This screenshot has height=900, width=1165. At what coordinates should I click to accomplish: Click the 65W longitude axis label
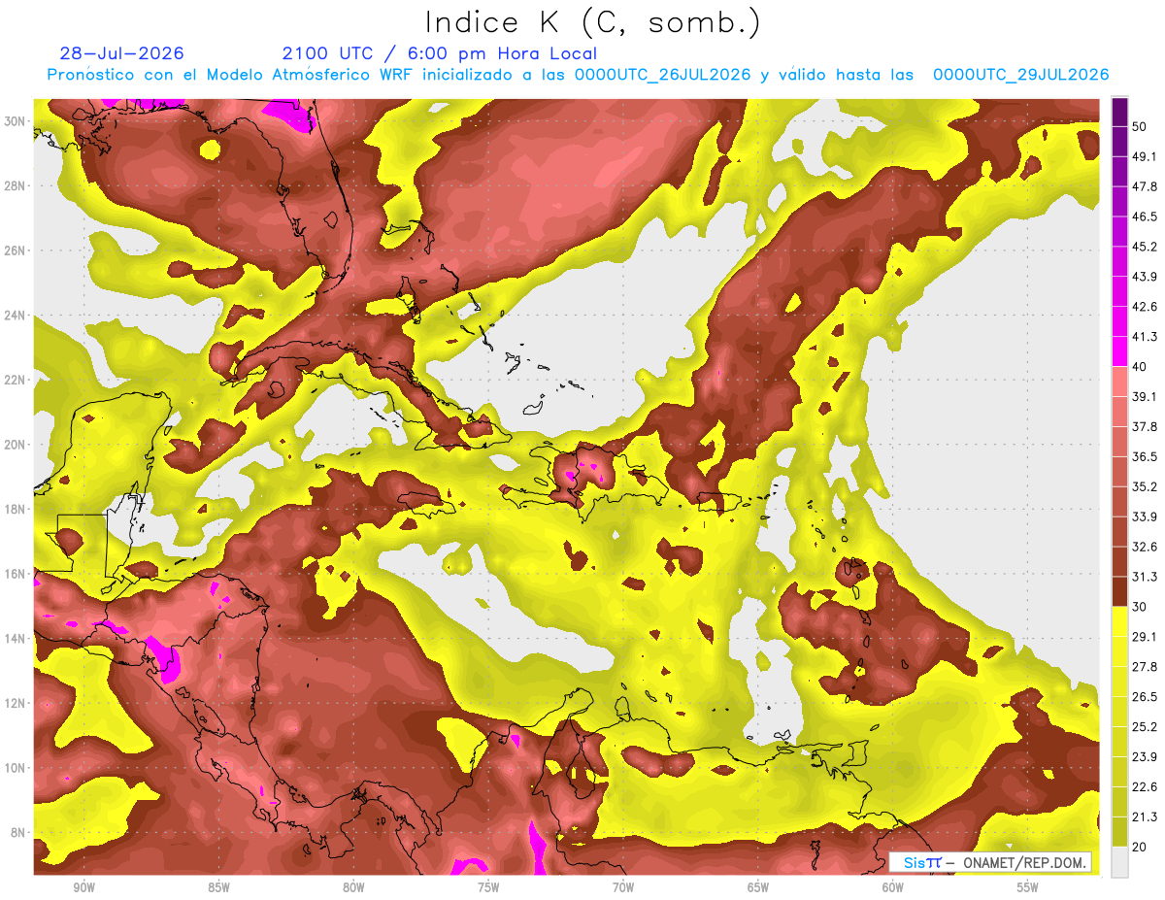(758, 887)
